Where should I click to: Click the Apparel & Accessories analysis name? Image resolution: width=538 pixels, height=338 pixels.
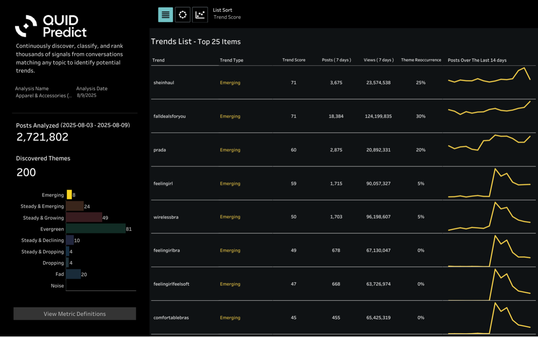[43, 96]
